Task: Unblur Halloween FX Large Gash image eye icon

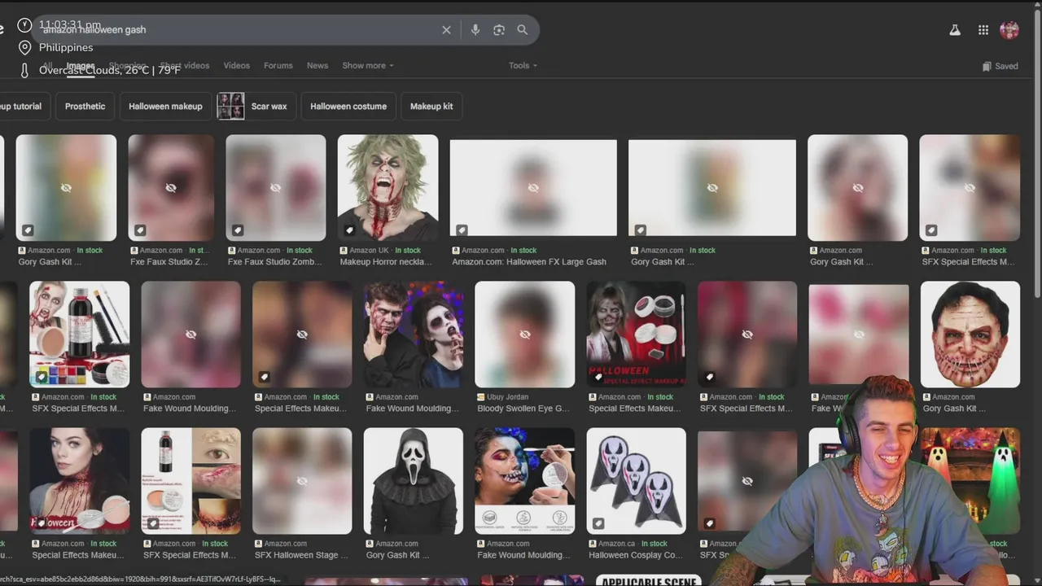Action: [533, 188]
